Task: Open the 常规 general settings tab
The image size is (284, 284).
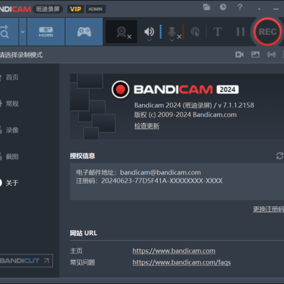Action: (12, 104)
